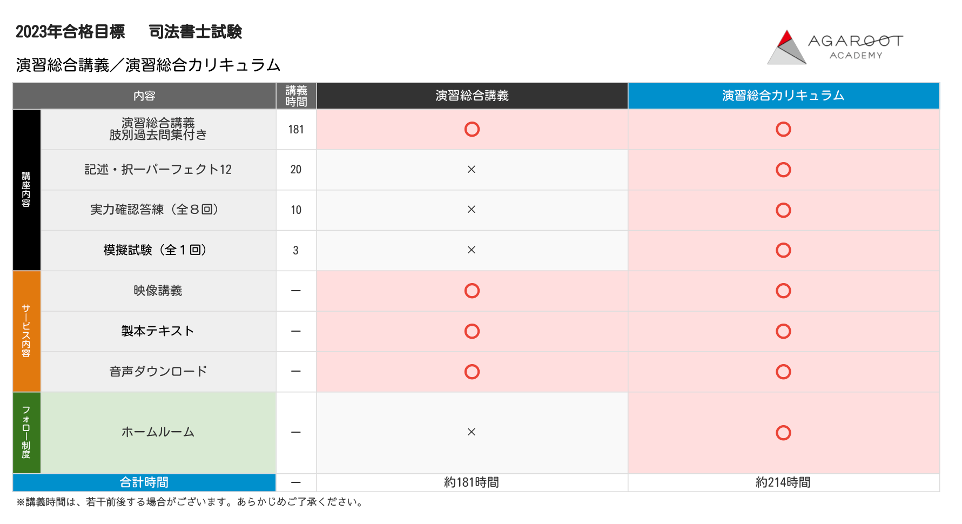Image resolution: width=962 pixels, height=524 pixels.
Task: Click the blue 合計時間 row label
Action: tap(144, 482)
